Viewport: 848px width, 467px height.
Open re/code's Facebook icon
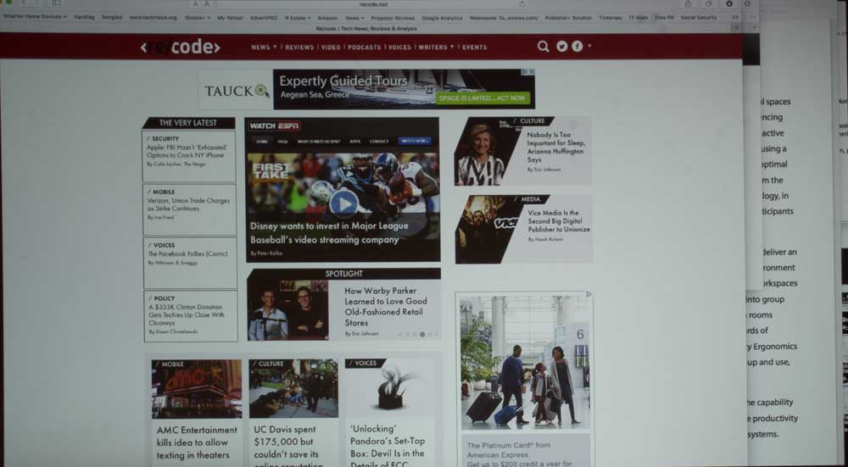(x=577, y=47)
